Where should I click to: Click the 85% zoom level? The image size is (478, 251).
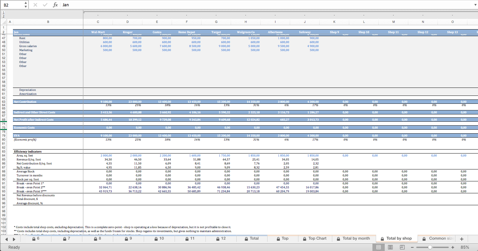465,247
